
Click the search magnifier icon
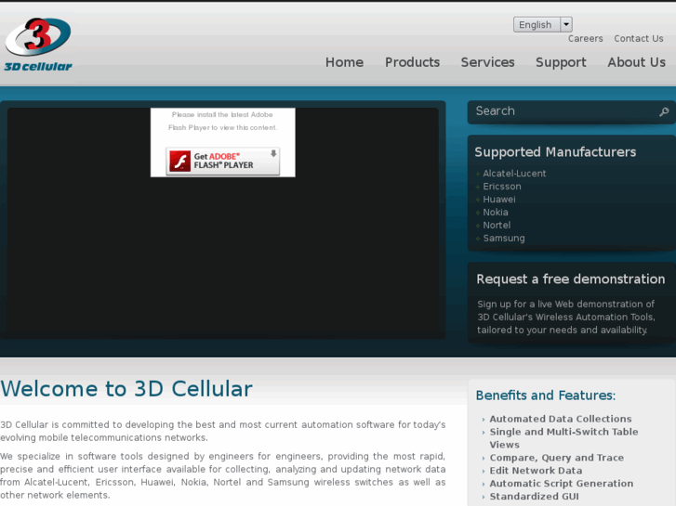click(664, 111)
